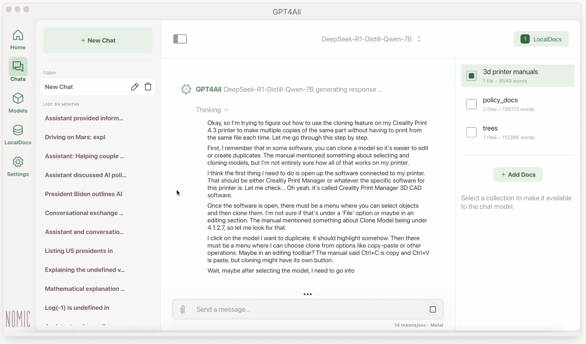
Task: Enable the policy_docs collection checkbox
Action: 471,104
